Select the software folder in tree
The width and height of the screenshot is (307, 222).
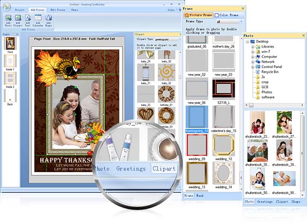tap(268, 97)
